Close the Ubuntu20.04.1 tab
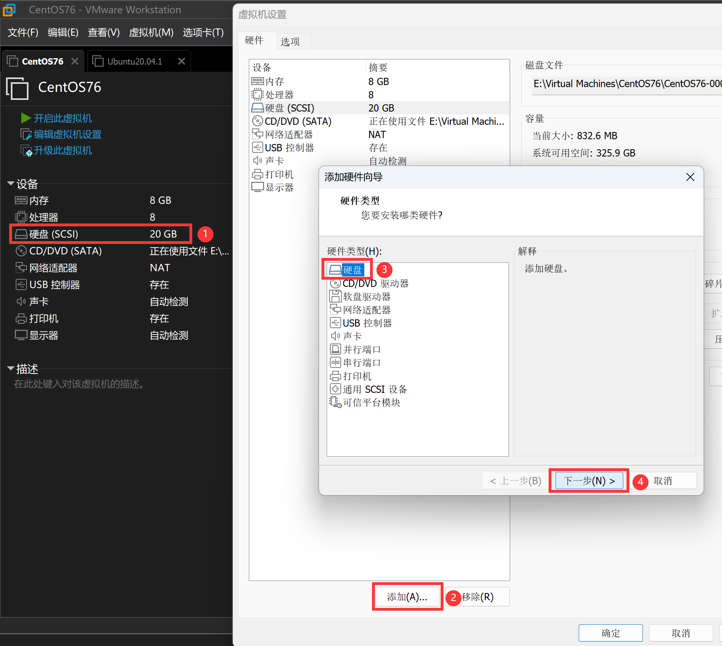Image resolution: width=722 pixels, height=646 pixels. 181,61
